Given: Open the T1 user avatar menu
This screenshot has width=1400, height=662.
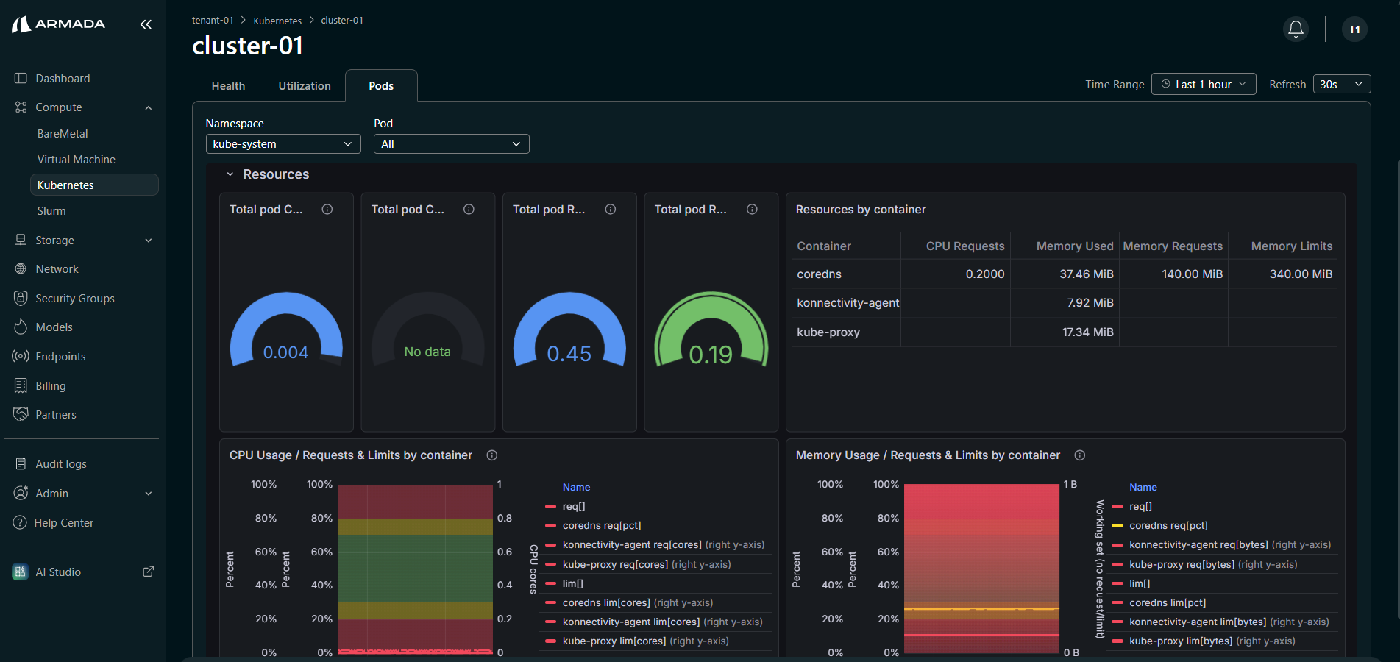Looking at the screenshot, I should click(1354, 29).
